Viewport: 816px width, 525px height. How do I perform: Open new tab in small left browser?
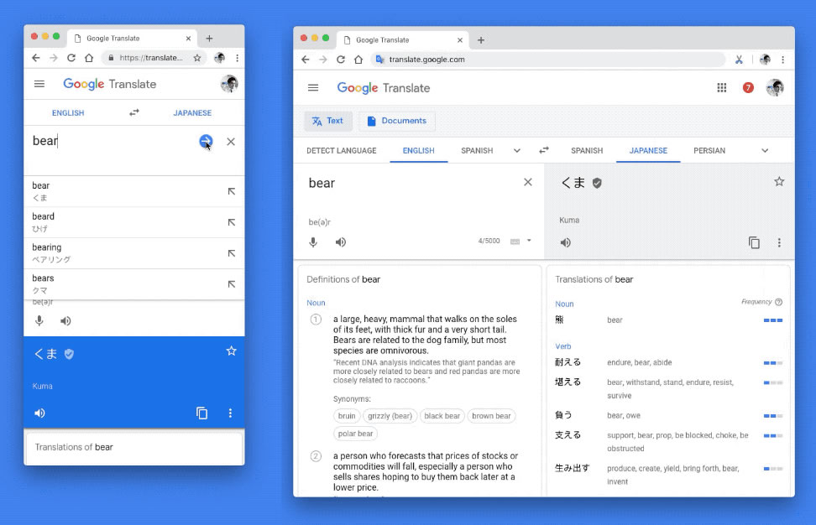(x=209, y=38)
